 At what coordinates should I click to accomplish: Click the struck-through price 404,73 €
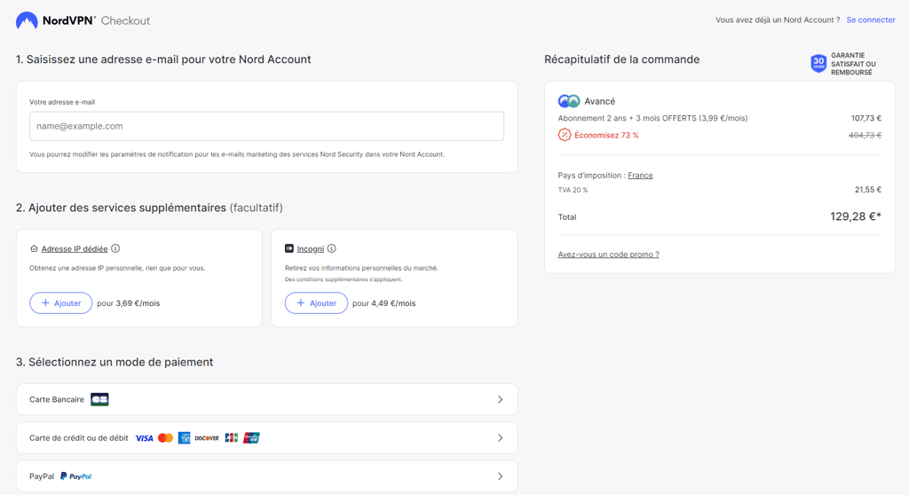(x=865, y=135)
